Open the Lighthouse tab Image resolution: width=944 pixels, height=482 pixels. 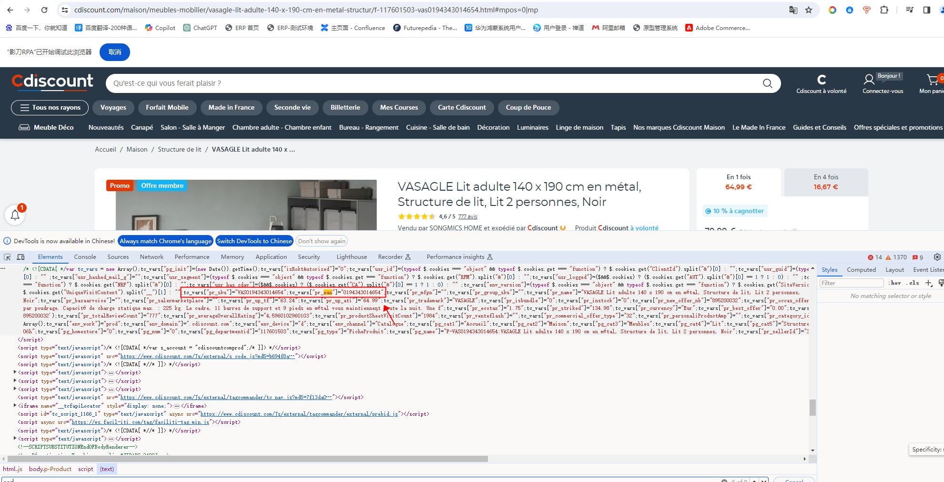tap(352, 257)
